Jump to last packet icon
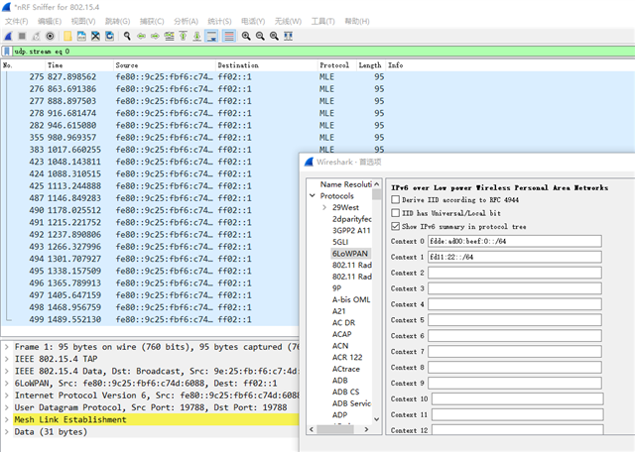The height and width of the screenshot is (452, 635). 196,37
